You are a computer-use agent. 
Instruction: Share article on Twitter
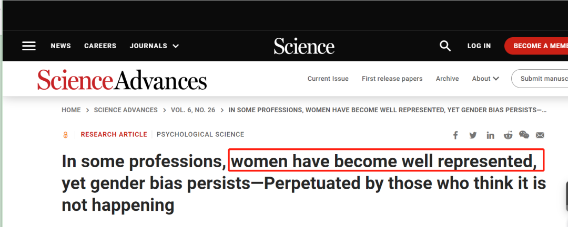(473, 135)
